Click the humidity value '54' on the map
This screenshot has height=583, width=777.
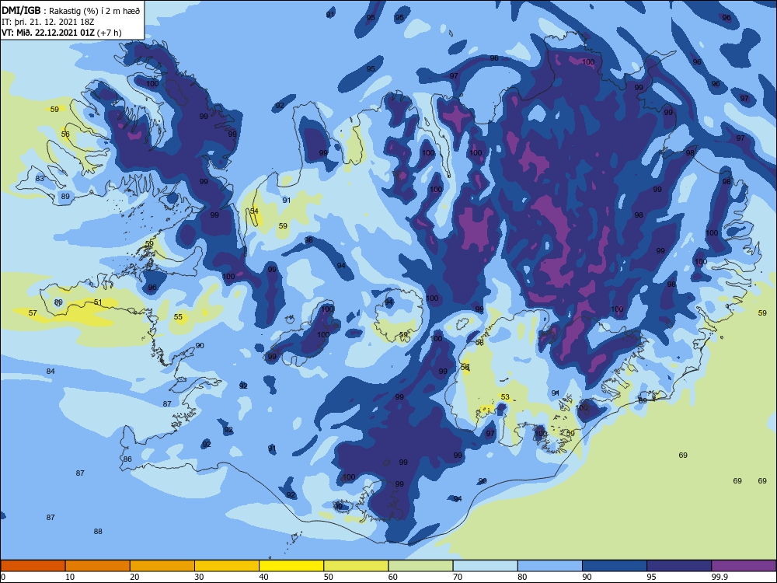[x=254, y=211]
